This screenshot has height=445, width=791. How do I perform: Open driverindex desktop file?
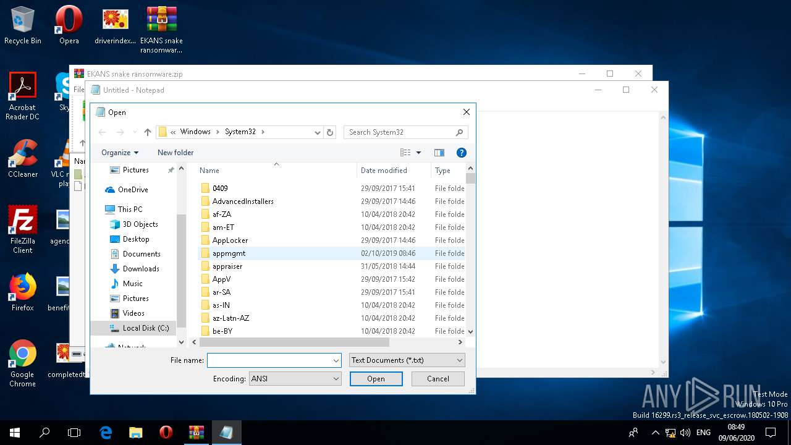[115, 26]
